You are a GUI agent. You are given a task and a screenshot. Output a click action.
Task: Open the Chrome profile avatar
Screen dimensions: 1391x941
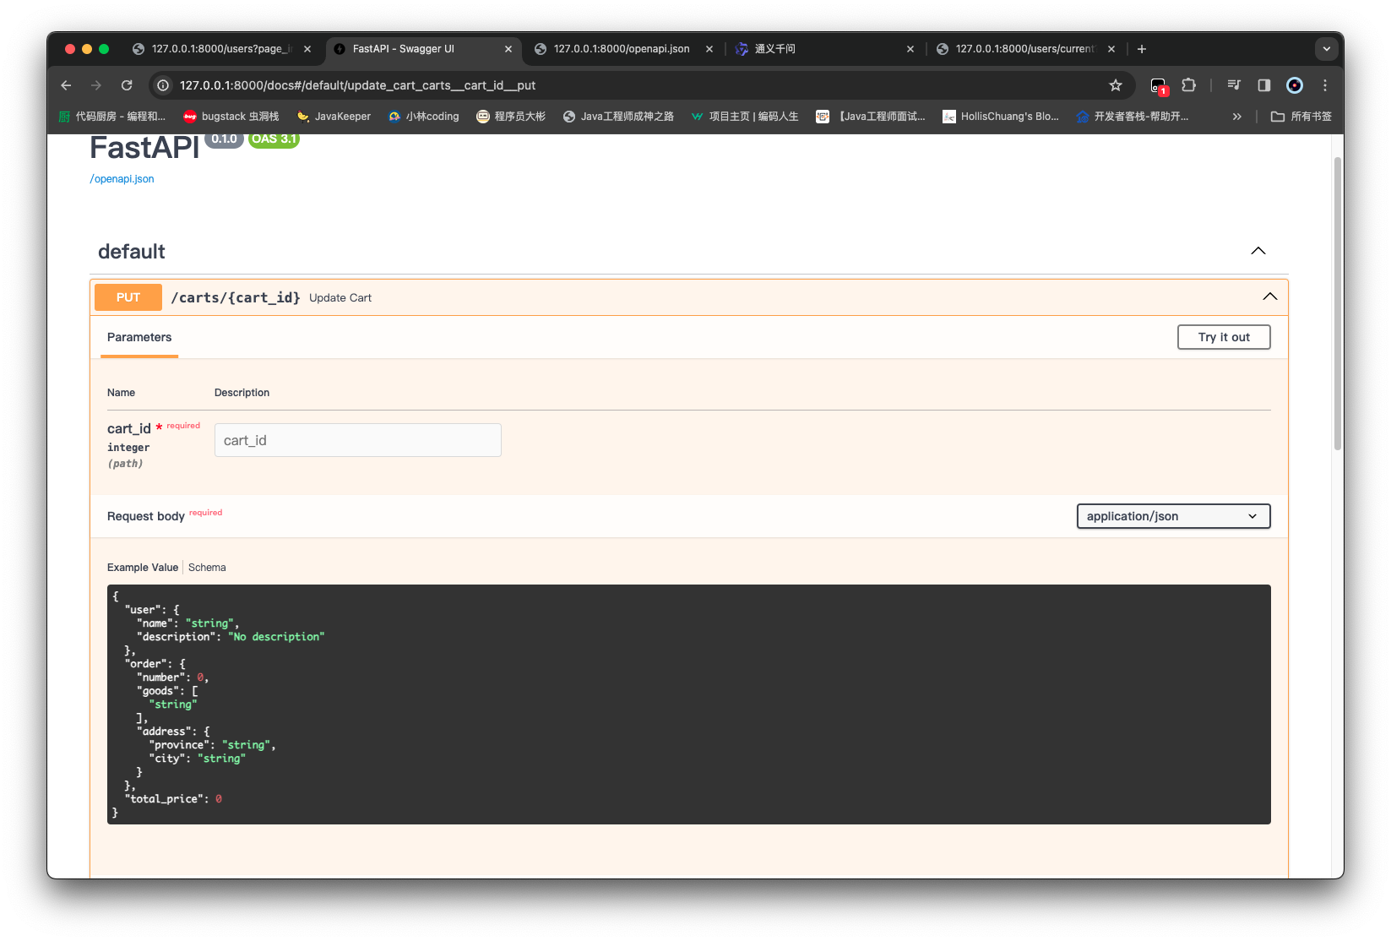1295,85
